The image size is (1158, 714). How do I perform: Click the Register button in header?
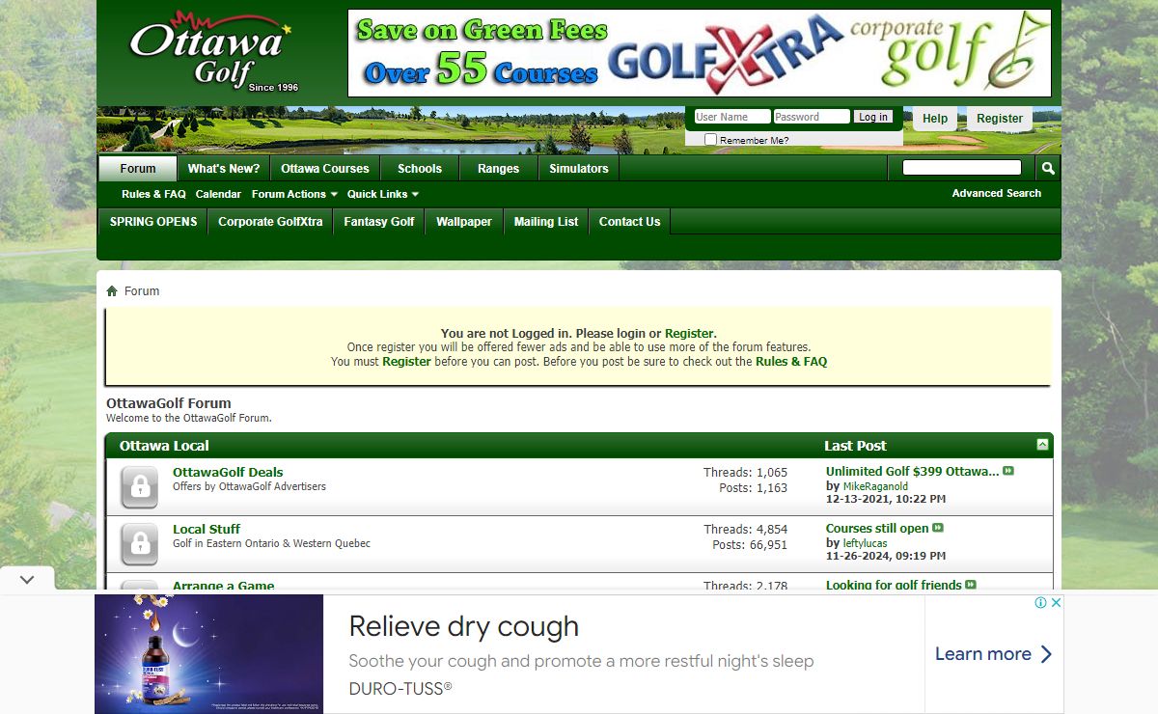click(1000, 119)
